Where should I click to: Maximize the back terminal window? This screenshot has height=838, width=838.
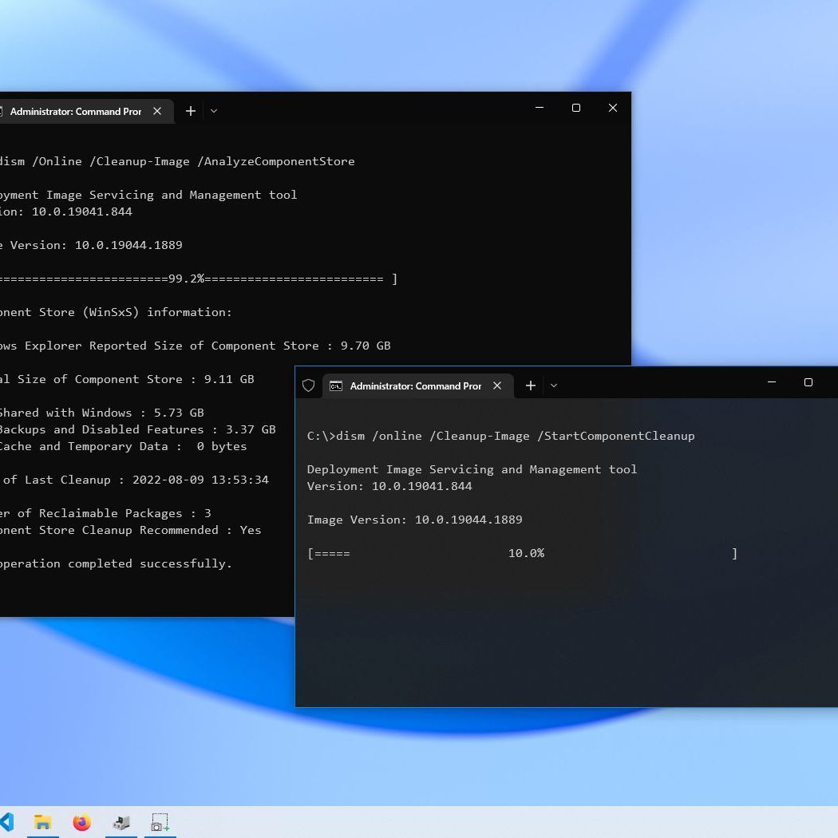point(576,108)
